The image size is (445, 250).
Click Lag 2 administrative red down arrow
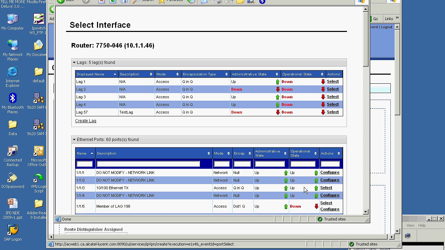click(x=277, y=90)
